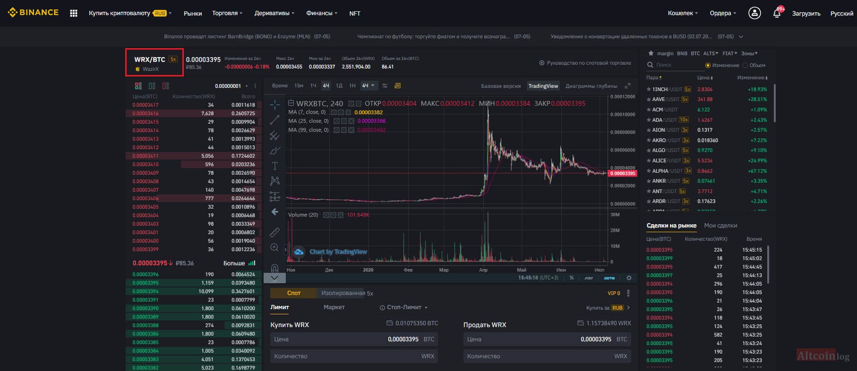The image size is (857, 371).
Task: Select the pattern drawing tool
Action: (275, 181)
